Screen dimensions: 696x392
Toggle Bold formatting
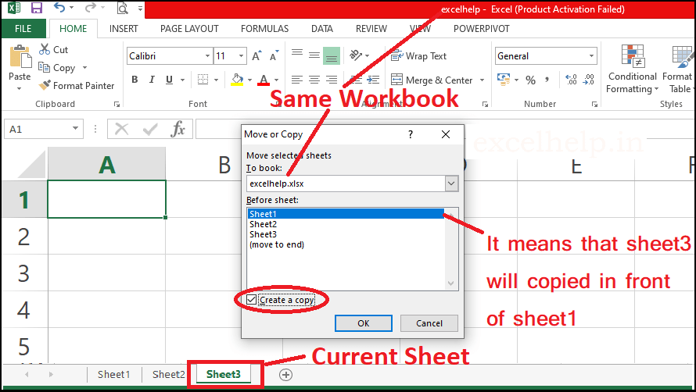click(x=135, y=80)
